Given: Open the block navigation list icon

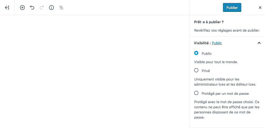Looking at the screenshot, I should [x=61, y=8].
